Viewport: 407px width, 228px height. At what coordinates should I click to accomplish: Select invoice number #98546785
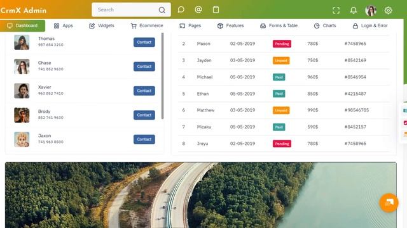357,110
